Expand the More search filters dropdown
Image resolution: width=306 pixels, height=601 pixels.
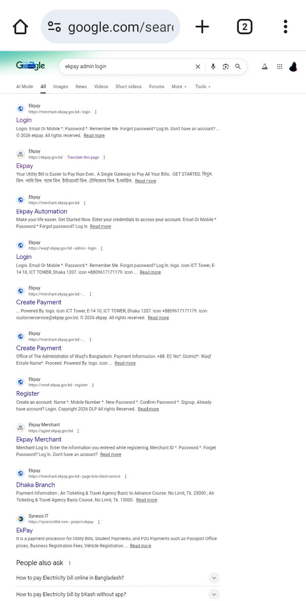[x=179, y=87]
